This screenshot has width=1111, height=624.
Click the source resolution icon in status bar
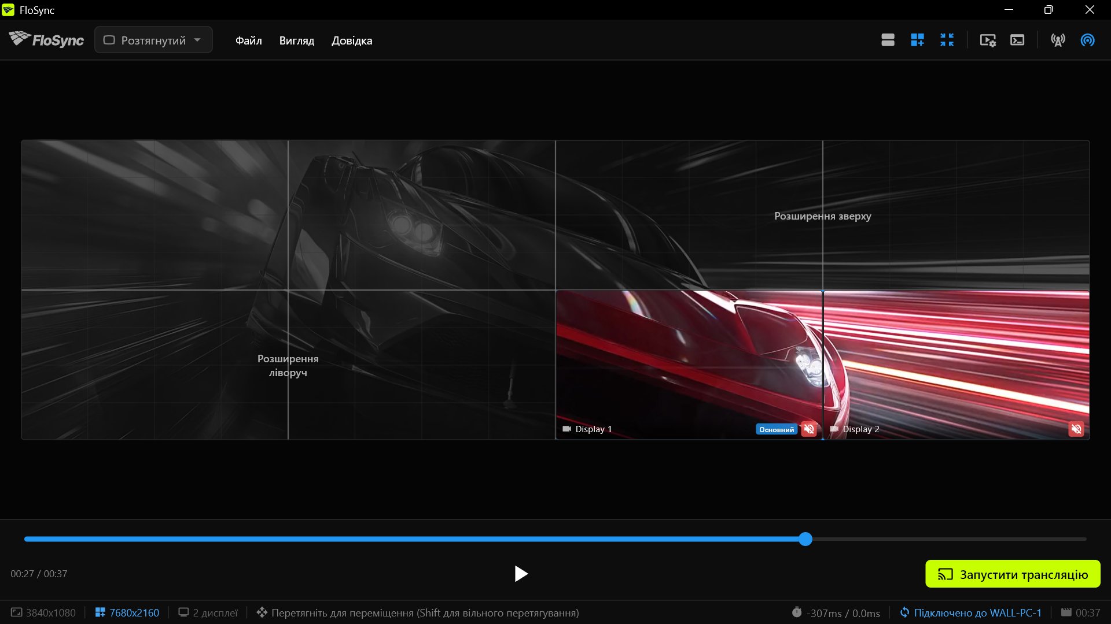[x=17, y=612]
